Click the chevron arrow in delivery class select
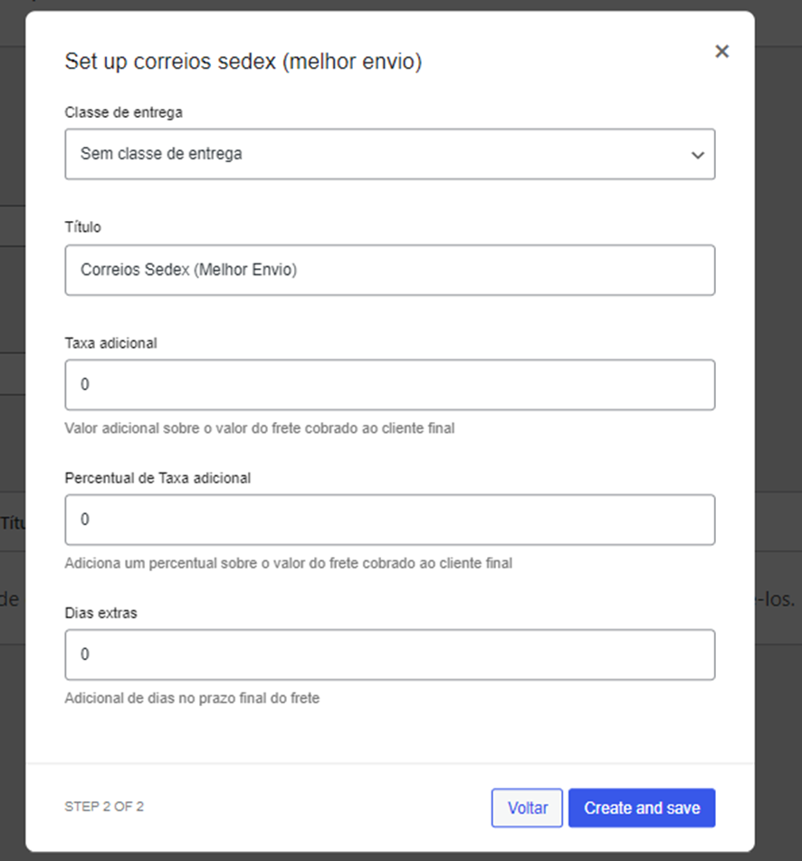The width and height of the screenshot is (802, 861). click(x=697, y=155)
